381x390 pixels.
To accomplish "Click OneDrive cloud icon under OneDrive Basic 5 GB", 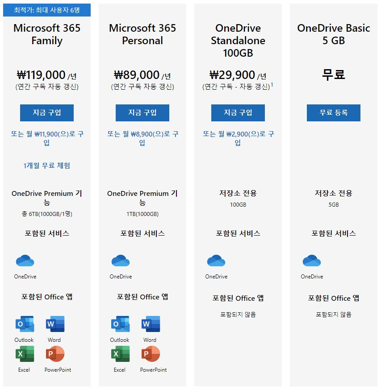I will tap(312, 261).
